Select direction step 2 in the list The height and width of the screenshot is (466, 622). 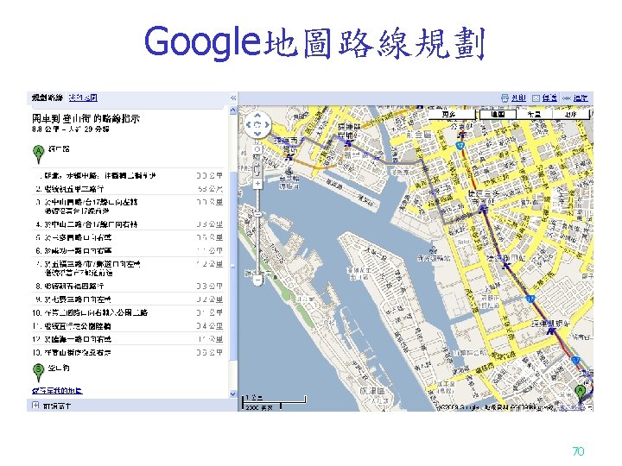127,189
